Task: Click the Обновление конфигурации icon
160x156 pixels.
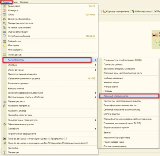Action: click(4, 124)
